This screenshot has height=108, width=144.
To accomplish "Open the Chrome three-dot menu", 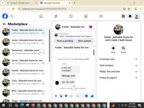I will click(141, 9).
